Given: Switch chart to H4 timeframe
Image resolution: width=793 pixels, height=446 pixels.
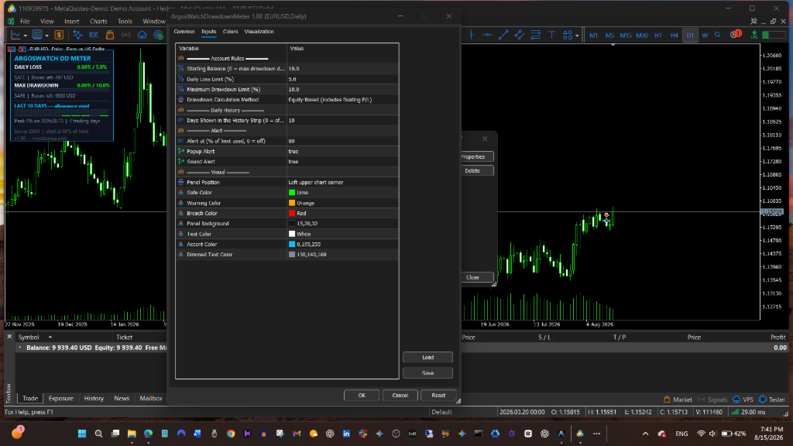Looking at the screenshot, I should (x=675, y=36).
